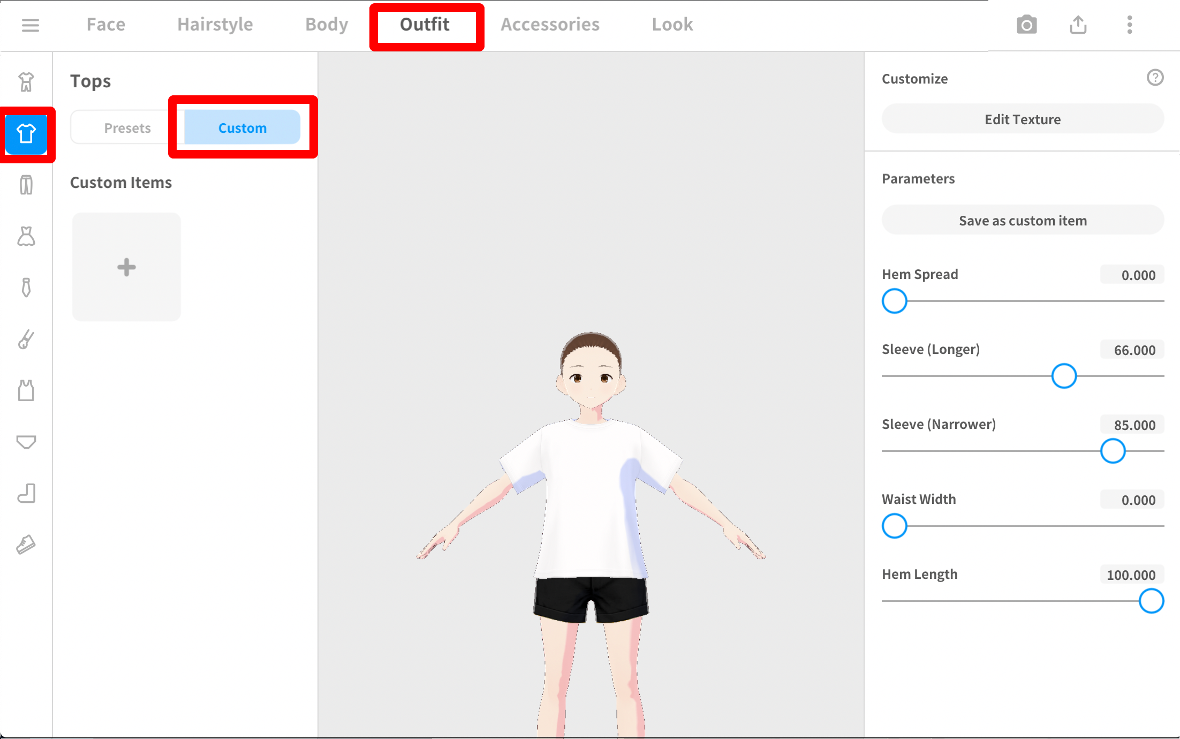Open the Customize help question icon
Screen dimensions: 1180x739
[x=1155, y=78]
